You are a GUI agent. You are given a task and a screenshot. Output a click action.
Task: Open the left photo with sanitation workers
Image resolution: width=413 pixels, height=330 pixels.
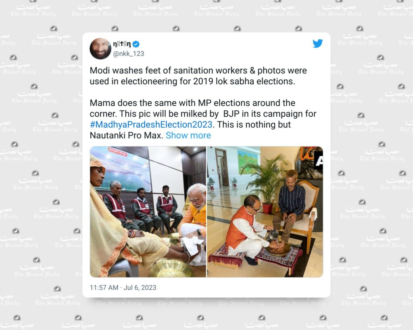click(x=148, y=212)
